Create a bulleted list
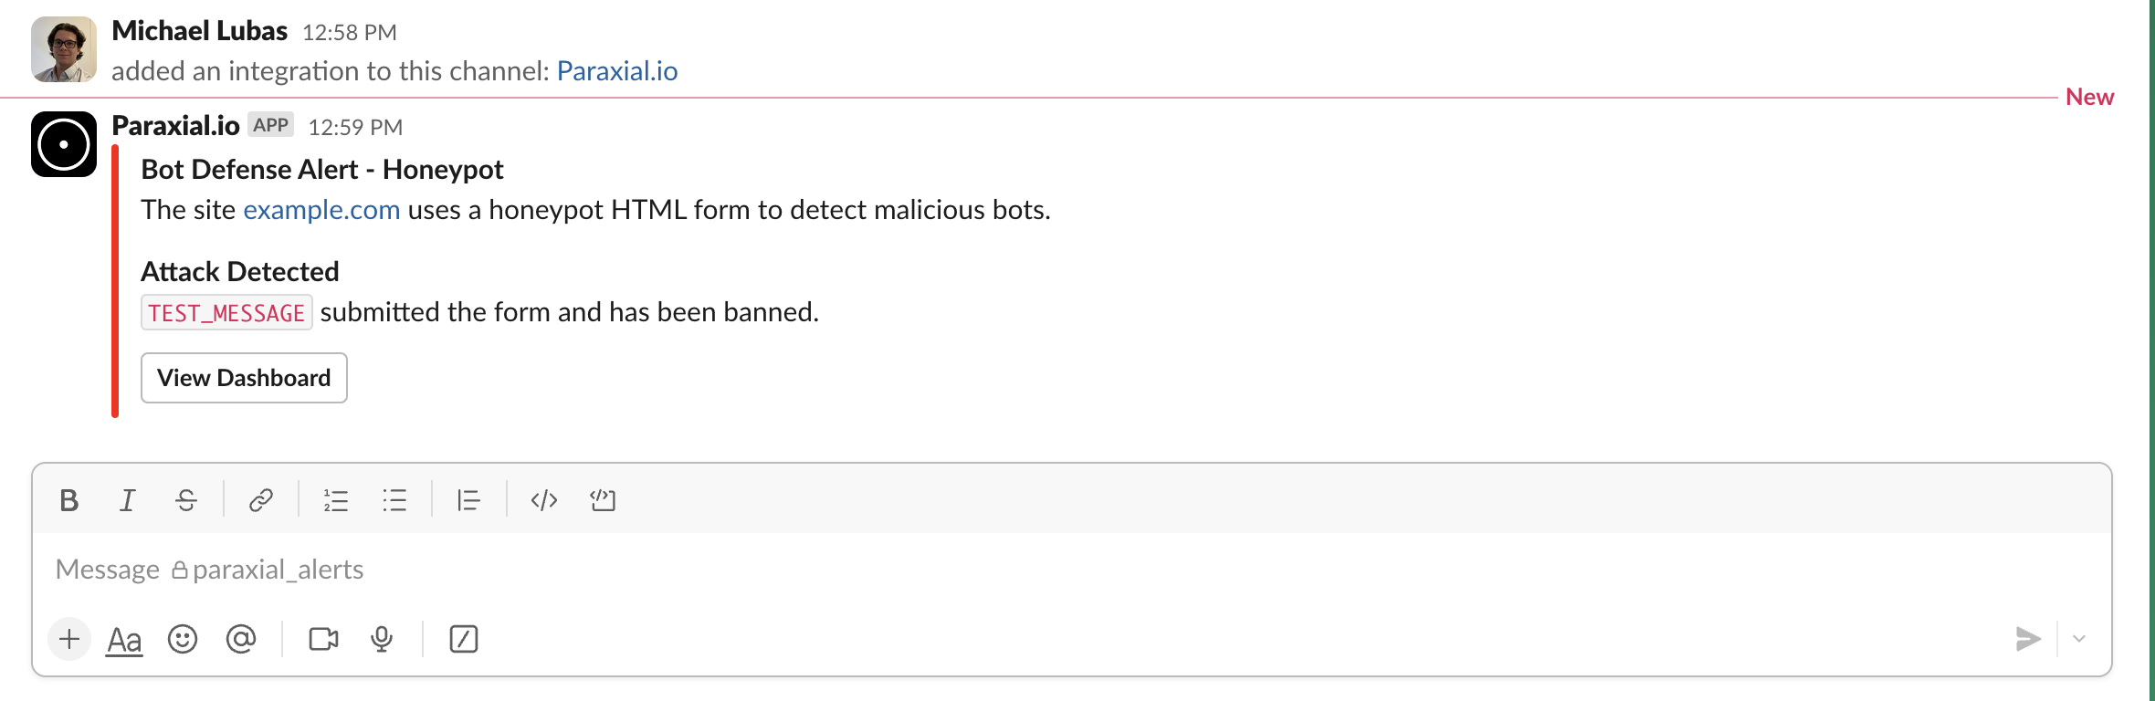The image size is (2155, 701). (x=394, y=499)
